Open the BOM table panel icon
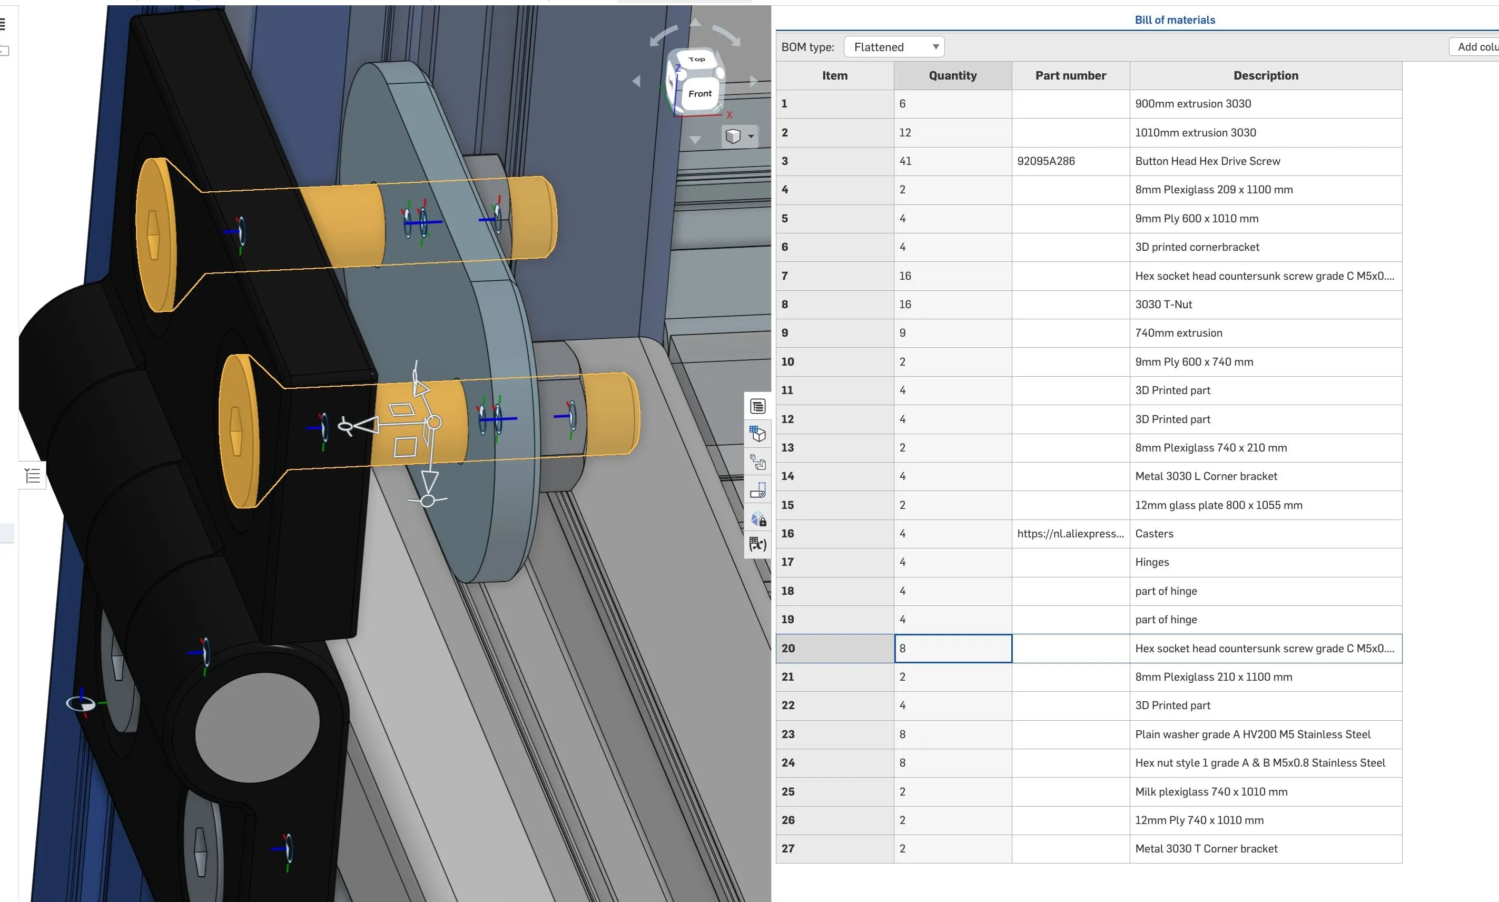Viewport: 1499px width, 902px height. pos(758,406)
